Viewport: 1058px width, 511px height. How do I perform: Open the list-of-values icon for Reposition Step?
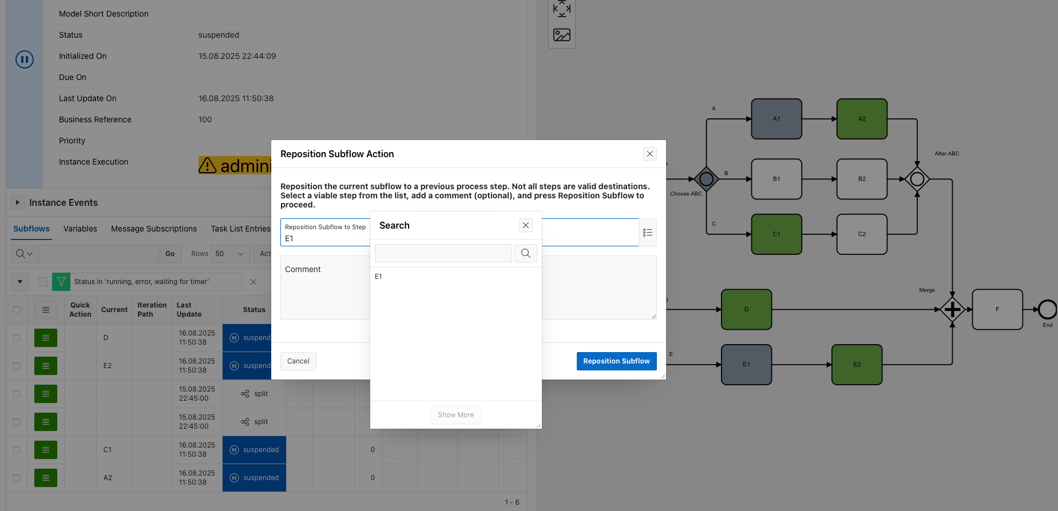coord(648,233)
